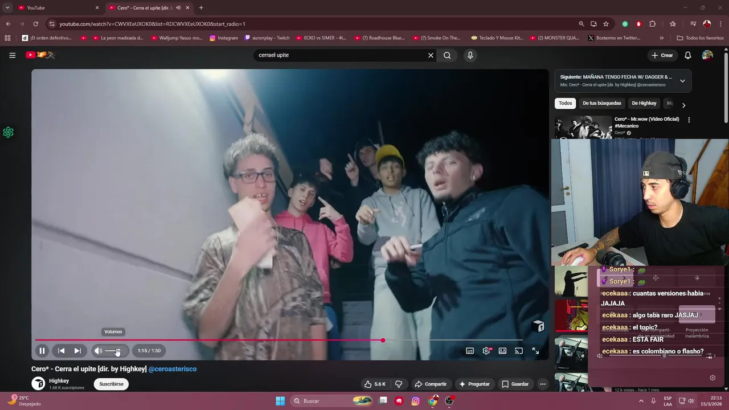729x410 pixels.
Task: Open Instagram from the taskbar
Action: point(416,401)
